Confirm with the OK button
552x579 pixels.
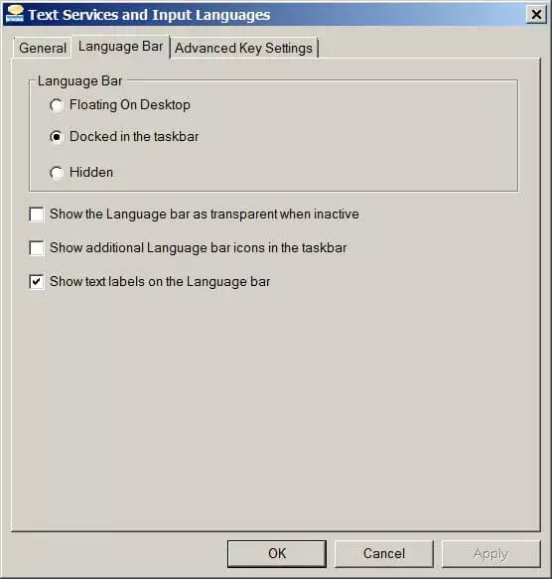click(277, 553)
